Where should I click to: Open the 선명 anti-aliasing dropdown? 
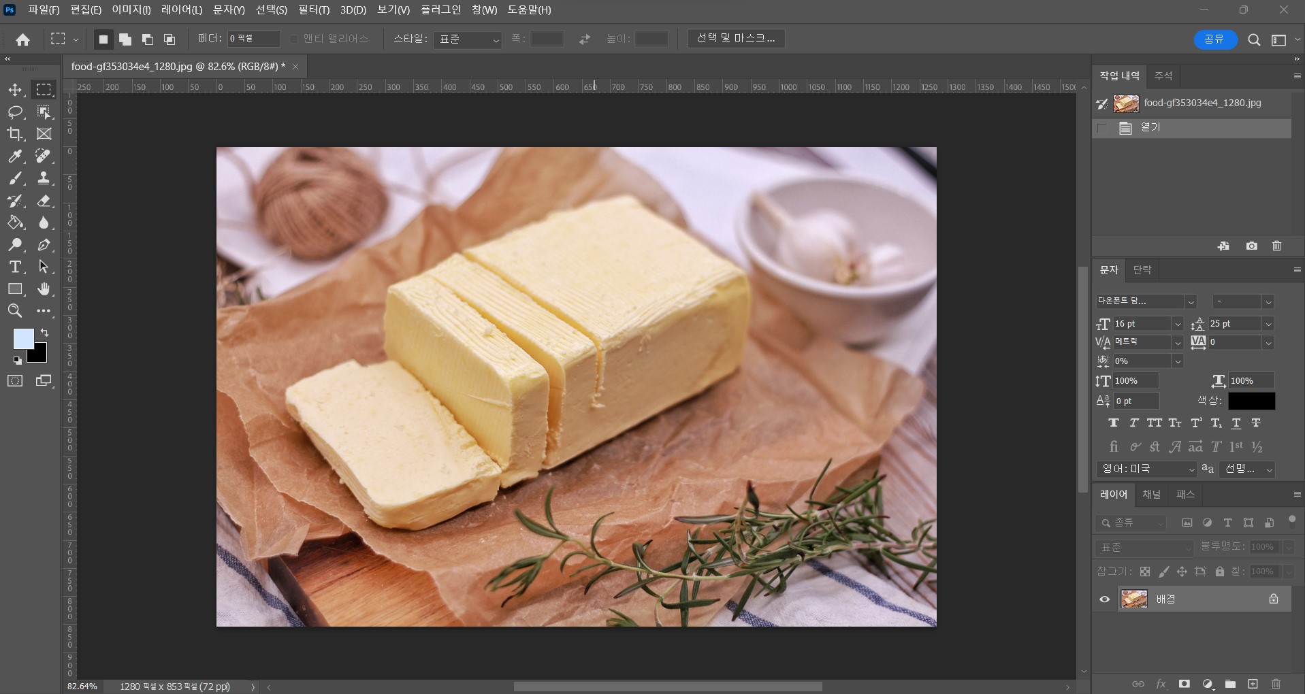pyautogui.click(x=1246, y=469)
